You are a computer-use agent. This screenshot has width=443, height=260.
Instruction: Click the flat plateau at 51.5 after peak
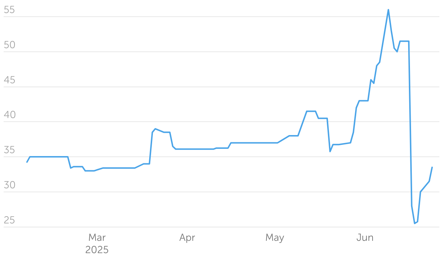(405, 41)
